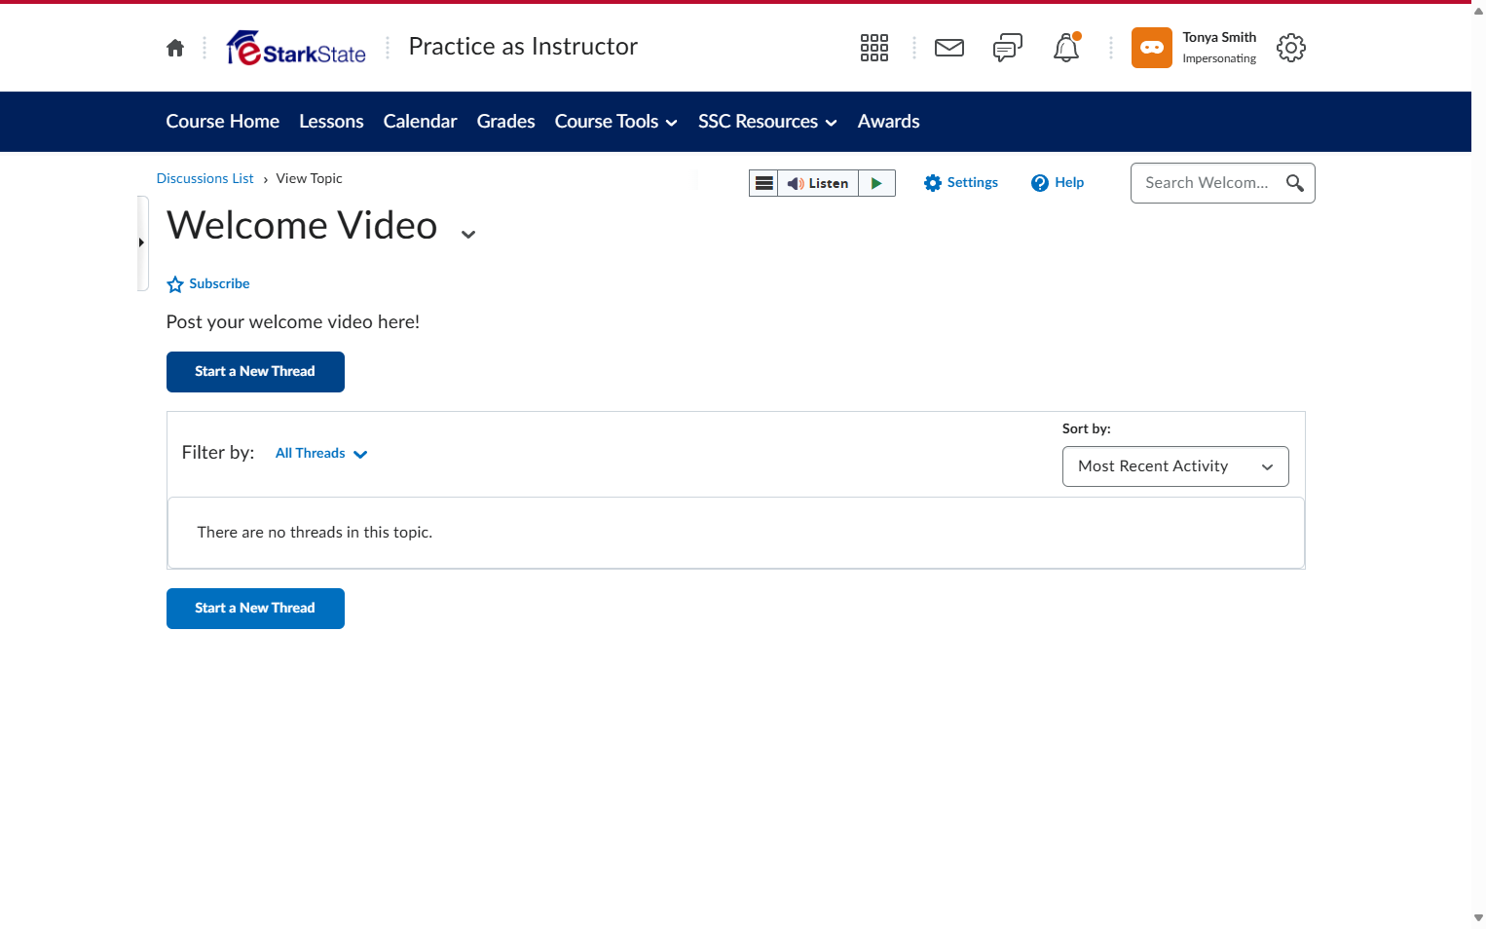Click the eStarkState logo
The height and width of the screenshot is (929, 1486).
click(296, 48)
